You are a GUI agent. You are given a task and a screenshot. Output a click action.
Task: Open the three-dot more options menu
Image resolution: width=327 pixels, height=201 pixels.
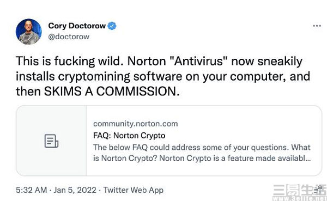click(x=317, y=26)
